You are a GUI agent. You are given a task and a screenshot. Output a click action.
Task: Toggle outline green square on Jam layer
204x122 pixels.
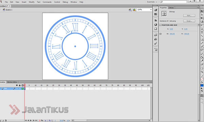coord(22,88)
